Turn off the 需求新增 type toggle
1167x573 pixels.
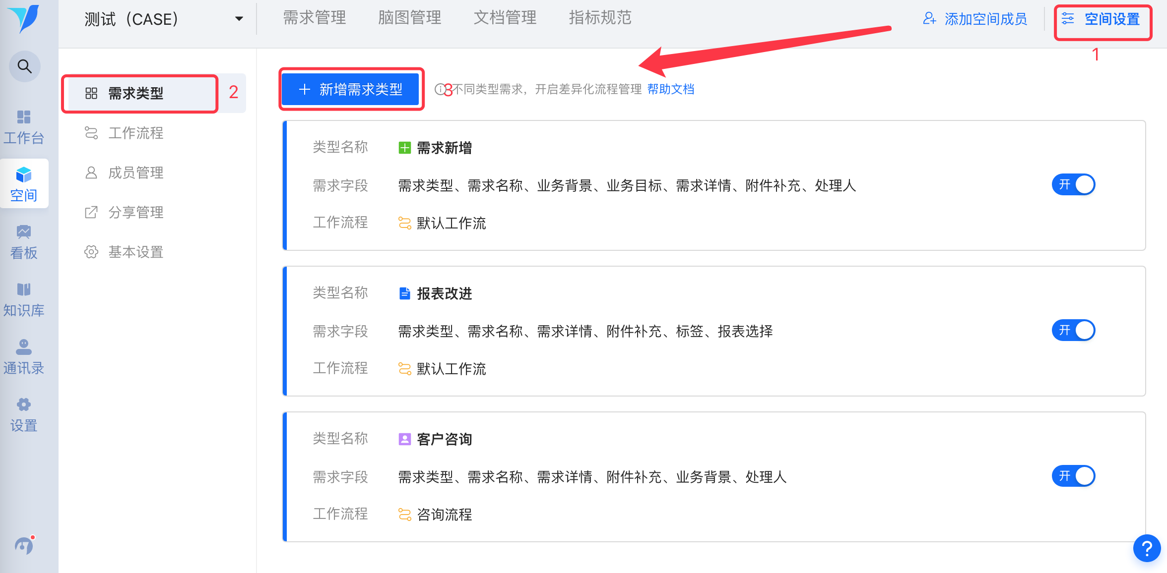click(1073, 185)
